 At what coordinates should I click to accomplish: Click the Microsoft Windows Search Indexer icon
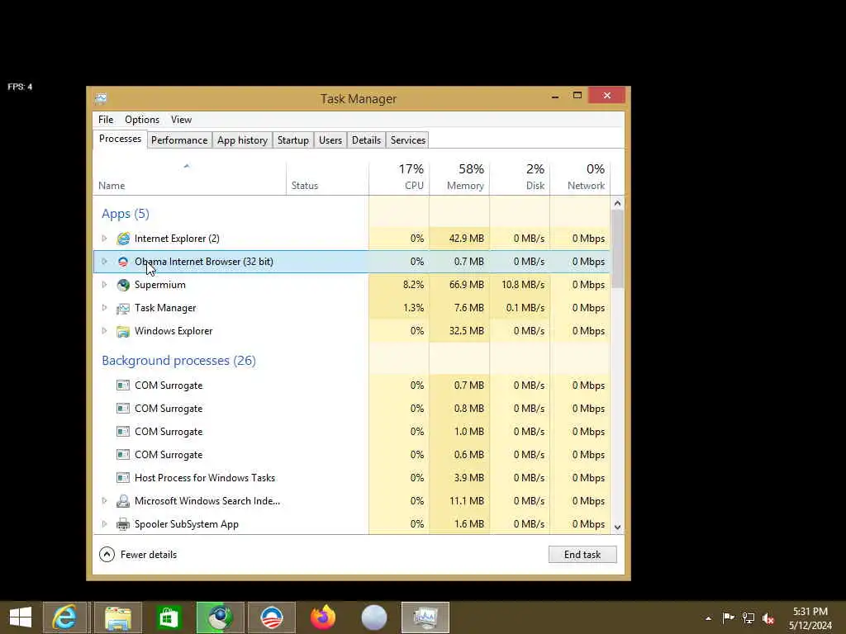pyautogui.click(x=123, y=501)
